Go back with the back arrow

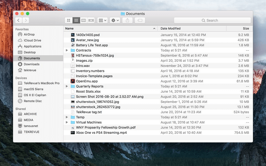point(18,20)
